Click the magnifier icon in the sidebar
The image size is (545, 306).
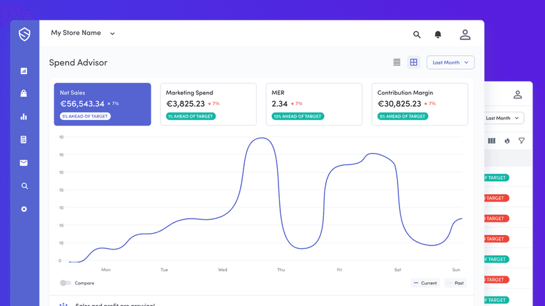click(24, 186)
